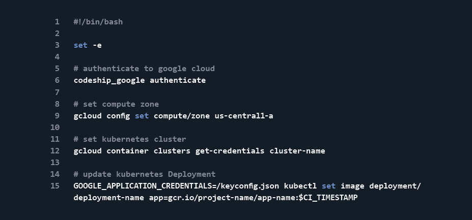Click the shebang #!/bin/bash line
Screen dimensions: 472x220
click(x=98, y=22)
